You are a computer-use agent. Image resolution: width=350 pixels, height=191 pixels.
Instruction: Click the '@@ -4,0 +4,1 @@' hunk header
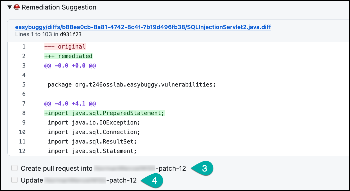point(70,104)
